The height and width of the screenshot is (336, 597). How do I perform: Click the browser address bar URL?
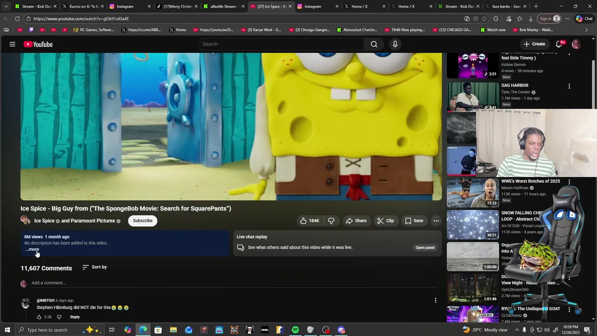(x=81, y=19)
